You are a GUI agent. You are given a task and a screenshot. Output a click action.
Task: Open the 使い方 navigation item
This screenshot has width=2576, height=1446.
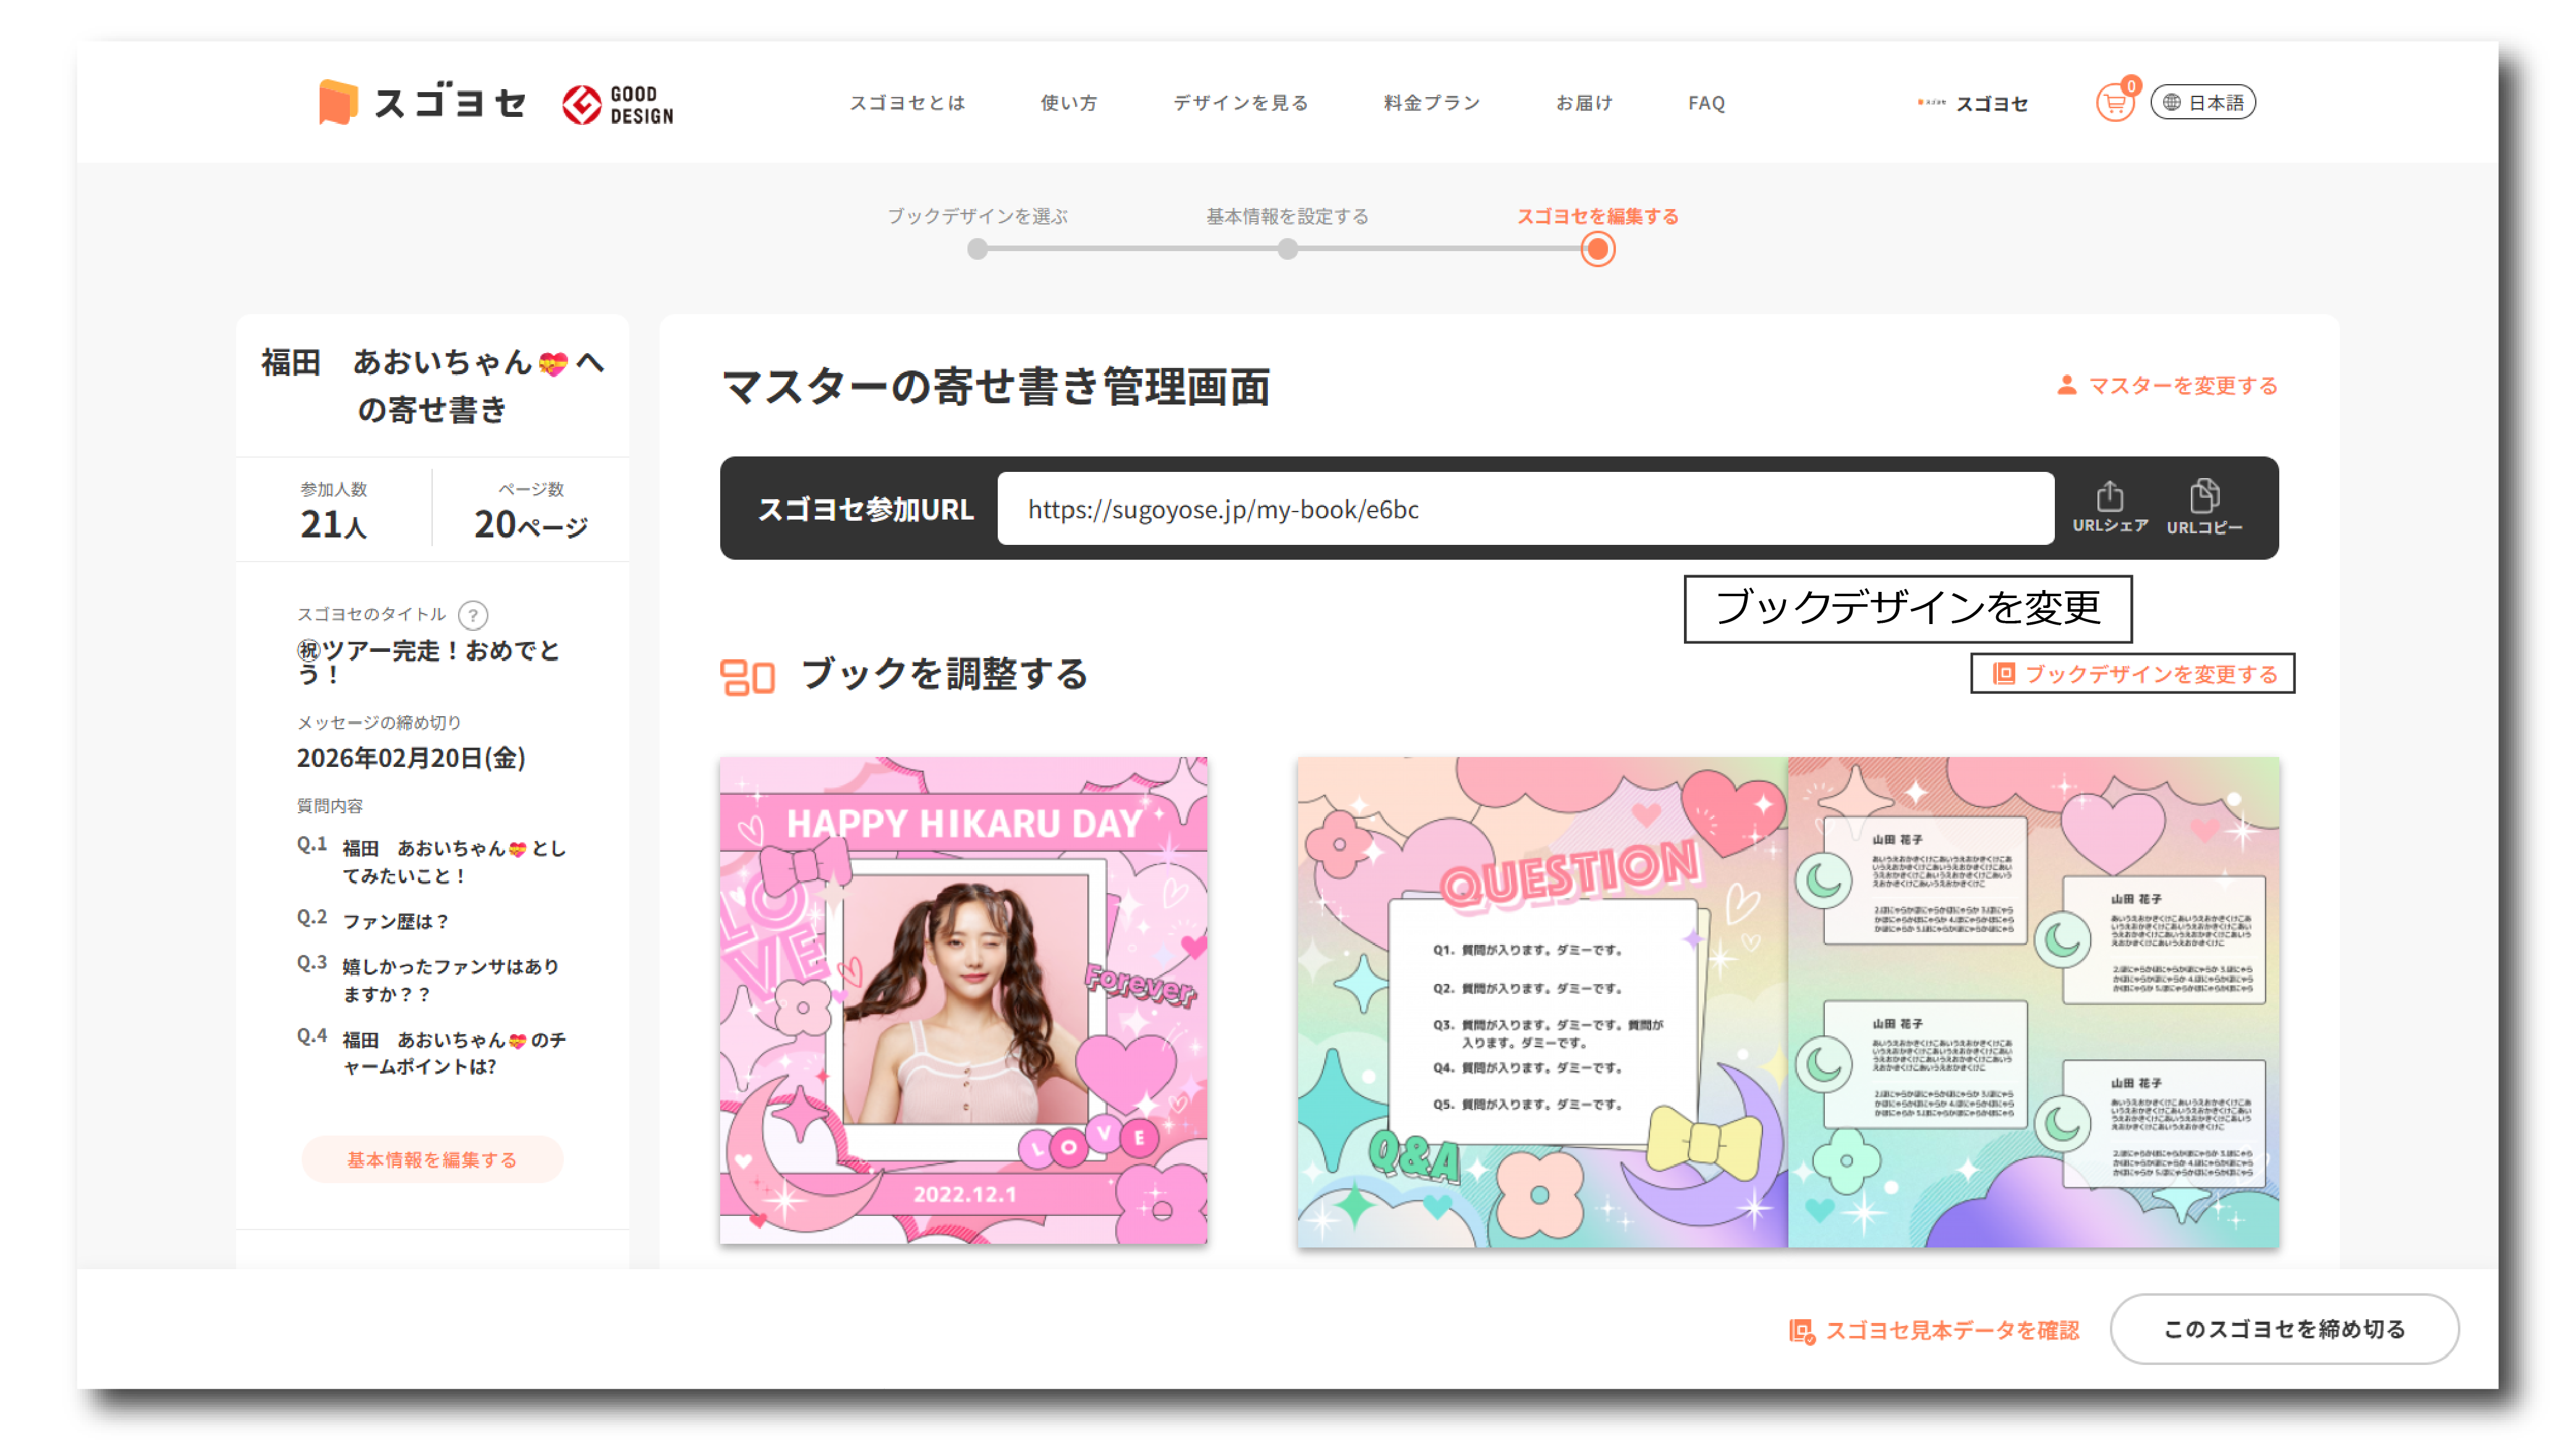(1068, 102)
